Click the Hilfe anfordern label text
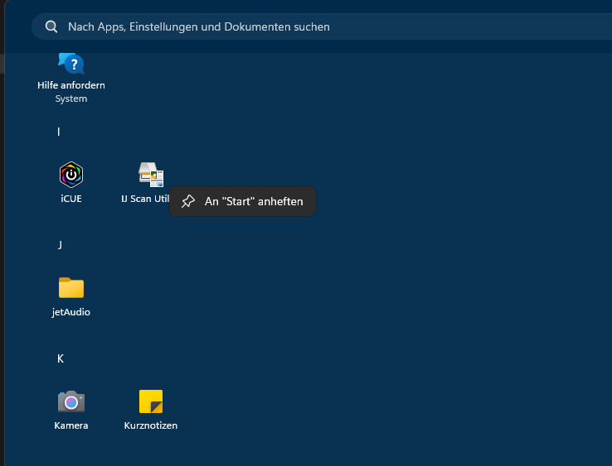The image size is (612, 466). (71, 85)
